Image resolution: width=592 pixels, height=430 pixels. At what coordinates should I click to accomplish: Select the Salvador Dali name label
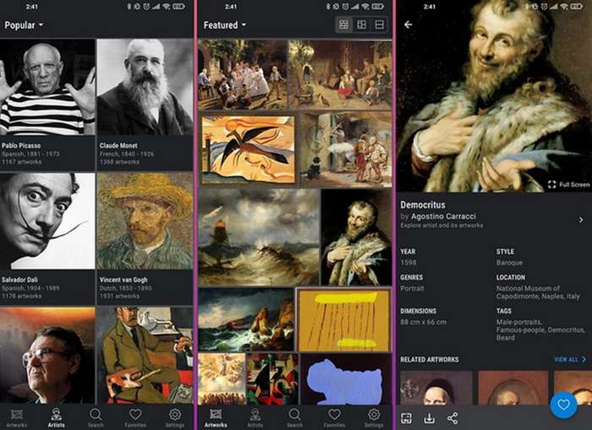[19, 280]
